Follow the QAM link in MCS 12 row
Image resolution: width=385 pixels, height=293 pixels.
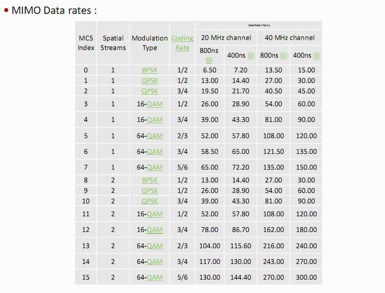(x=154, y=230)
